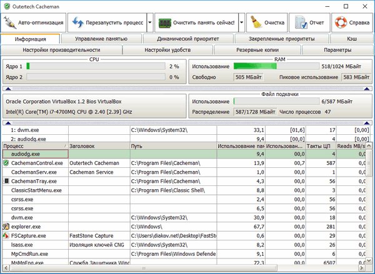Viewport: 375px width, 274px height.
Task: Click Очистить память сейчас button
Action: (197, 22)
